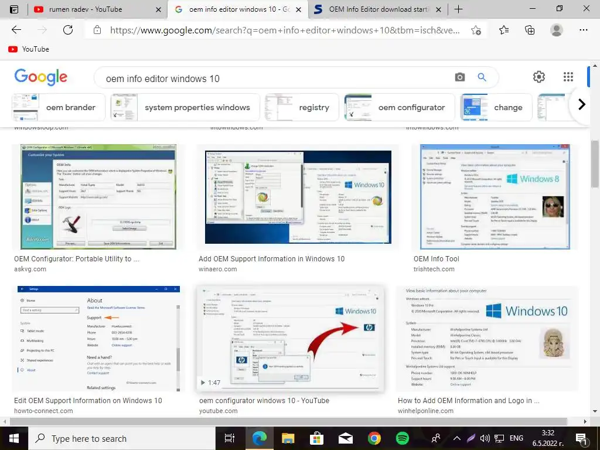Launch Microsoft Store from taskbar
This screenshot has width=600, height=450.
pos(316,438)
